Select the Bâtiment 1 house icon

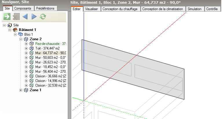pos(15,30)
